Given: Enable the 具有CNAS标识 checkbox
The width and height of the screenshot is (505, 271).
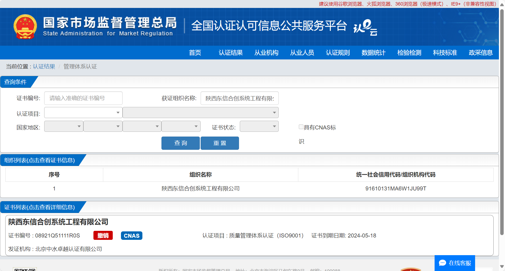Looking at the screenshot, I should pos(301,127).
